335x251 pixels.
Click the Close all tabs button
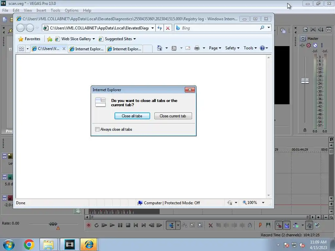pyautogui.click(x=132, y=116)
